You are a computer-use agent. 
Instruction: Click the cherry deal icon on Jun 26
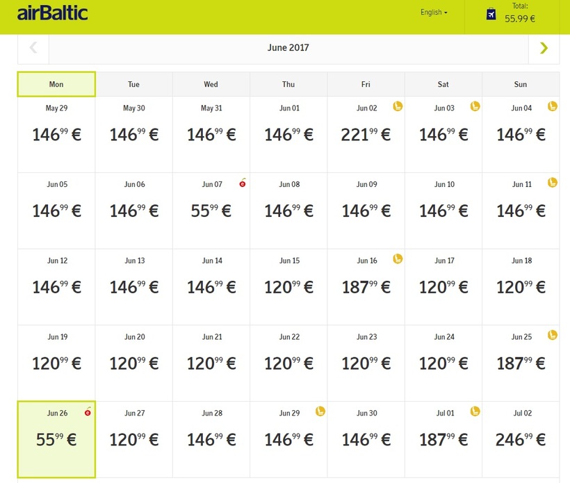pos(88,411)
